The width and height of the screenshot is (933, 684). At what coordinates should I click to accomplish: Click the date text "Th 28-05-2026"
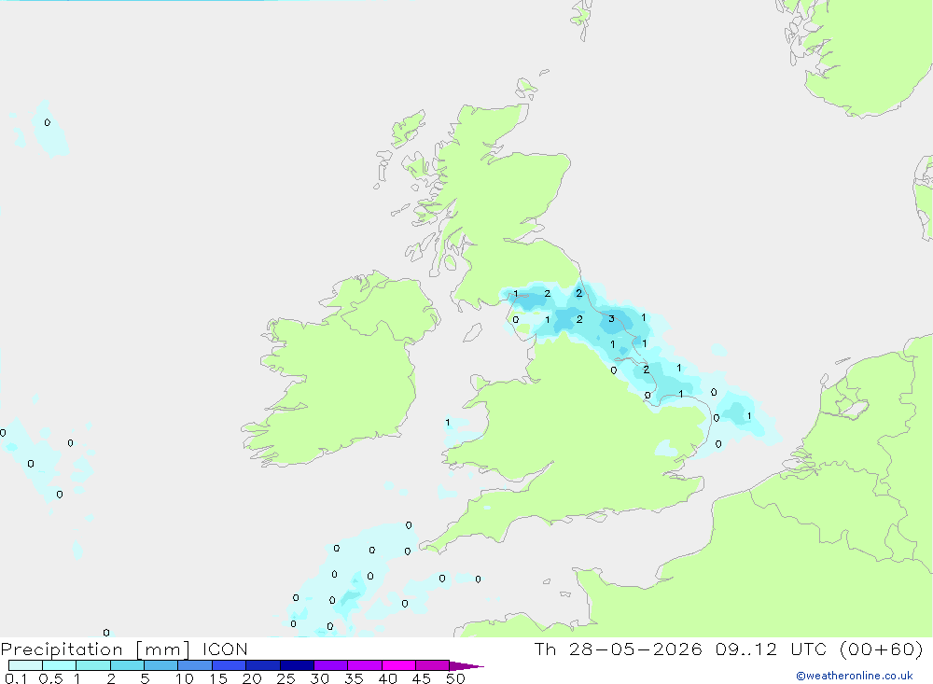[x=618, y=649]
